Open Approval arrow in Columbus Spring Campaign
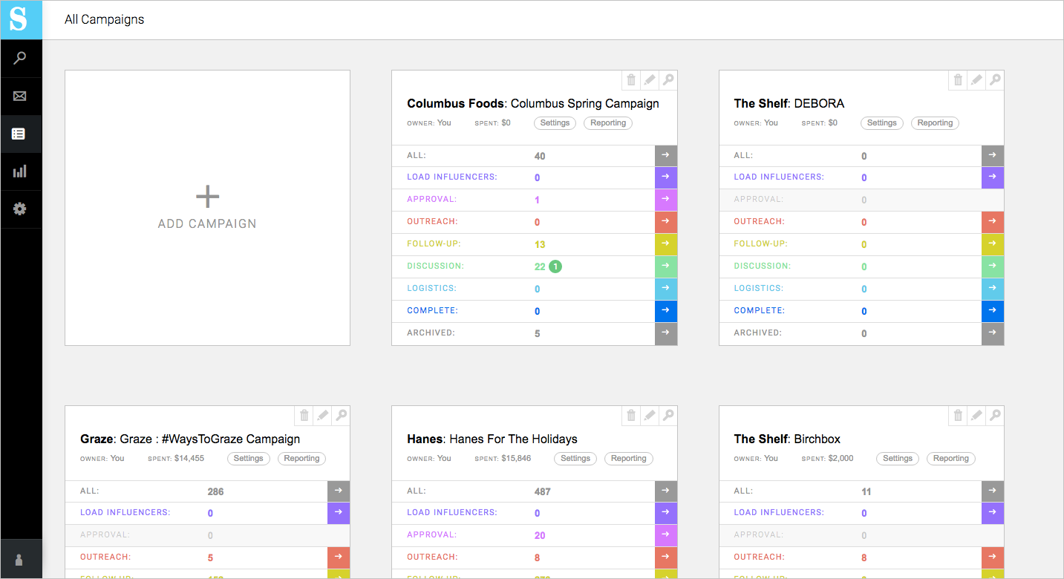This screenshot has height=579, width=1064. tap(666, 200)
